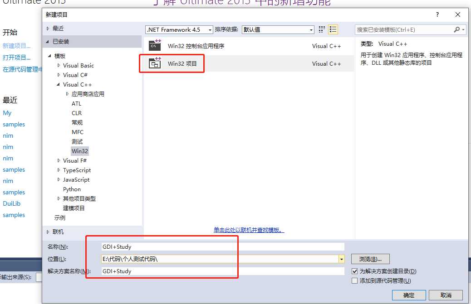Screen dimensions: 471x304
Task: Enable 添加到源代码管理 checkbox
Action: [x=354, y=281]
